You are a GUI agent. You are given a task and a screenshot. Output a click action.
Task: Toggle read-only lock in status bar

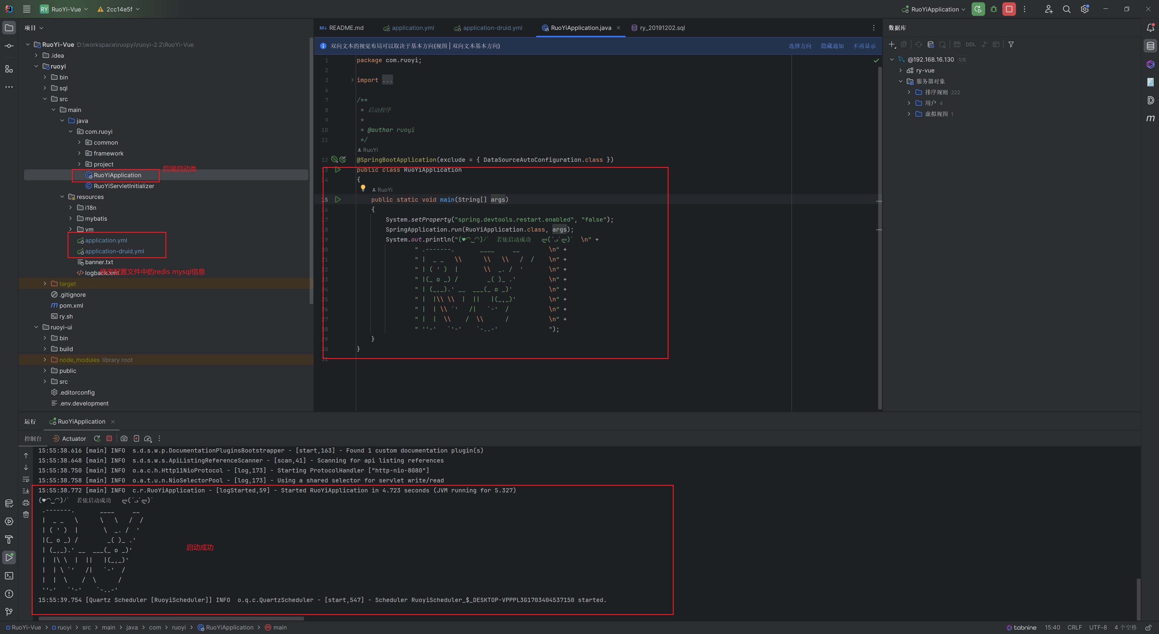[x=1148, y=627]
